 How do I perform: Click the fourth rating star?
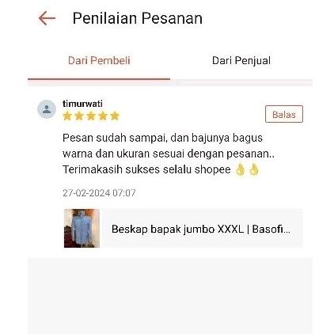coord(103,116)
